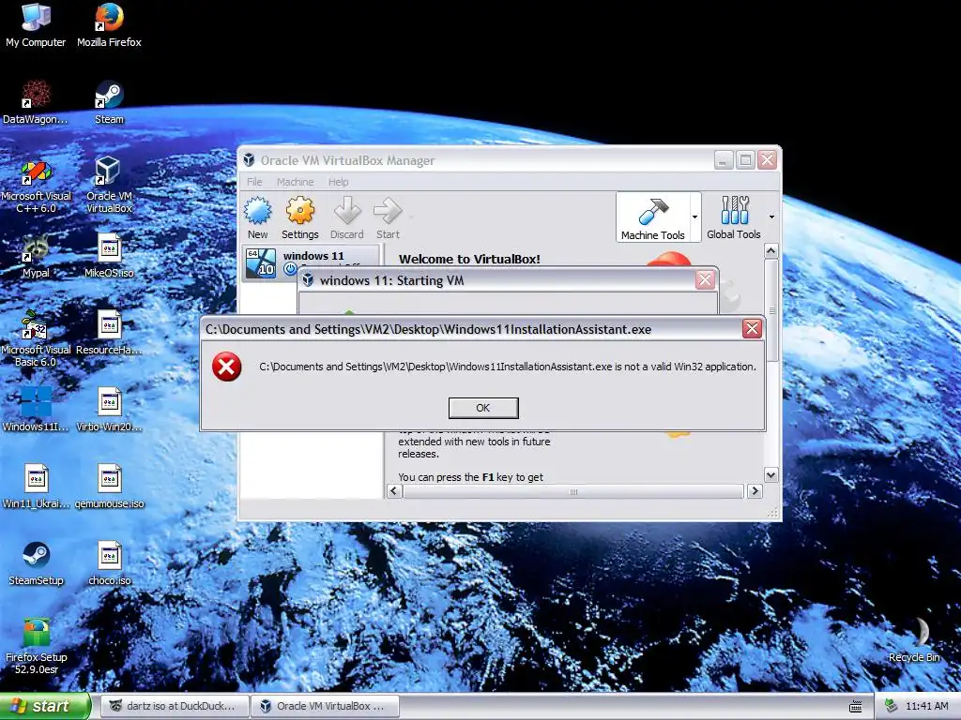The image size is (961, 720).
Task: Select the Win11_Ukrai... file icon
Action: tap(36, 487)
